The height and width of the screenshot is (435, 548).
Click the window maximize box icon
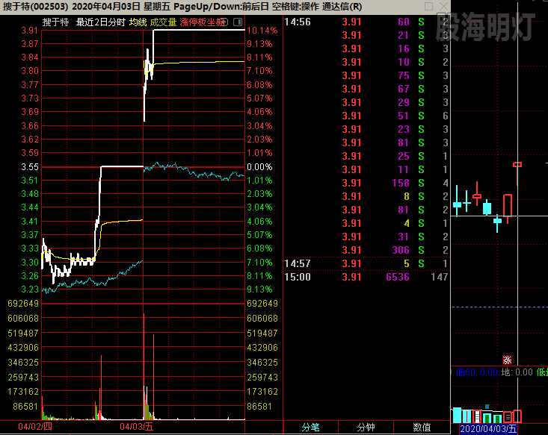pyautogui.click(x=429, y=6)
